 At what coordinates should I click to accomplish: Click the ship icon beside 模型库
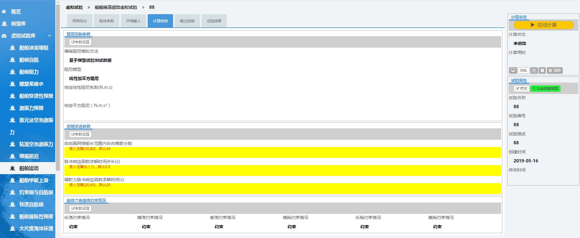(x=4, y=23)
